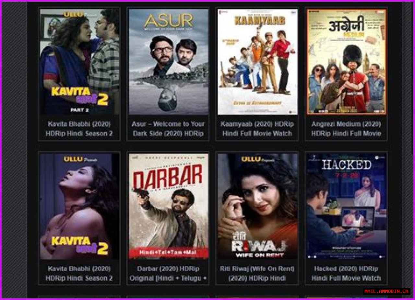The width and height of the screenshot is (415, 300).
Task: Open the Kavita Bhabhi Part 2 poster, top row
Action: [79, 62]
